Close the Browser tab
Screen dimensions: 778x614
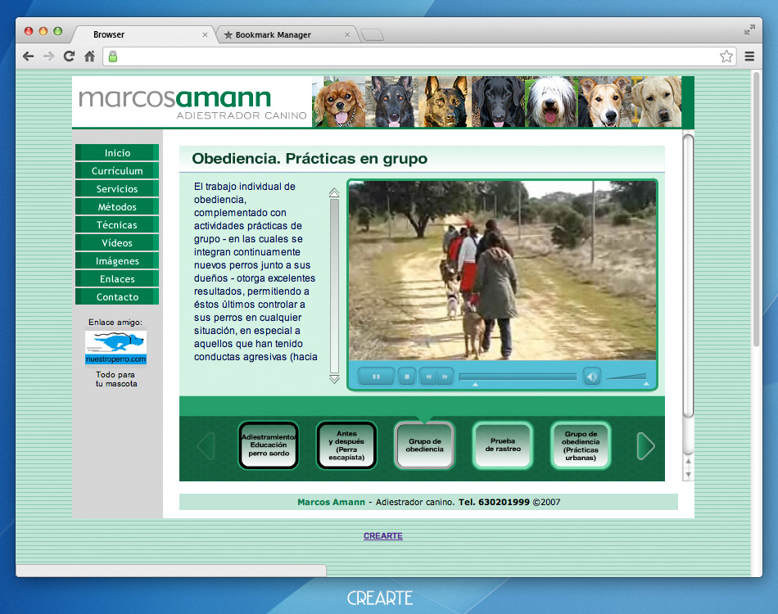point(205,34)
